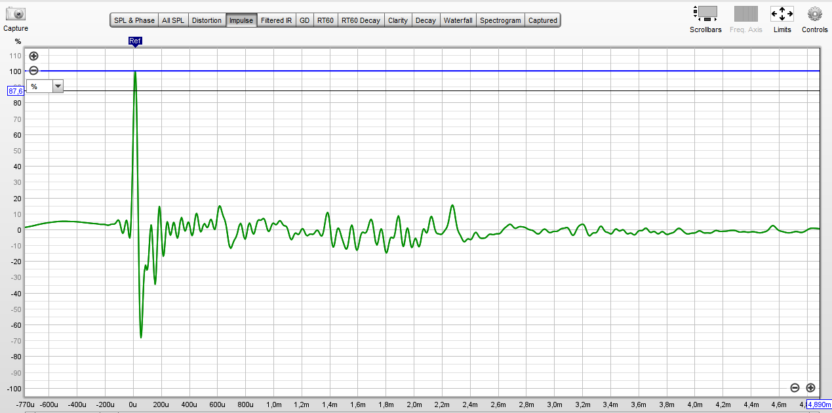Click the 2,0m time axis label
The width and height of the screenshot is (832, 413).
coord(414,404)
